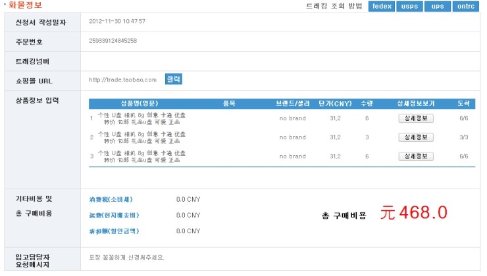
Task: Select the product name in row 1
Action: (x=141, y=118)
